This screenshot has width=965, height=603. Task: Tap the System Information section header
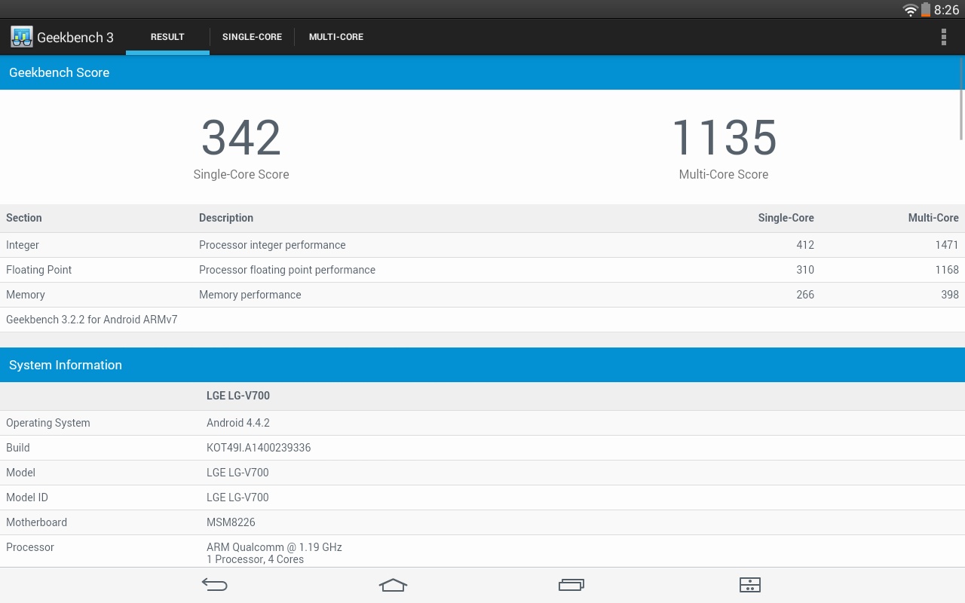coord(482,365)
